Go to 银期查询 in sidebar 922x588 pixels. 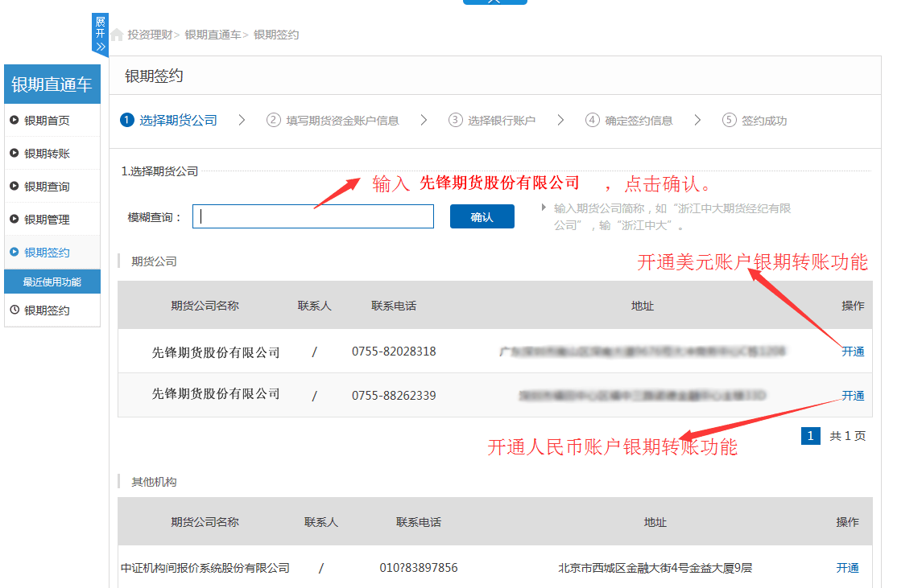tap(47, 187)
